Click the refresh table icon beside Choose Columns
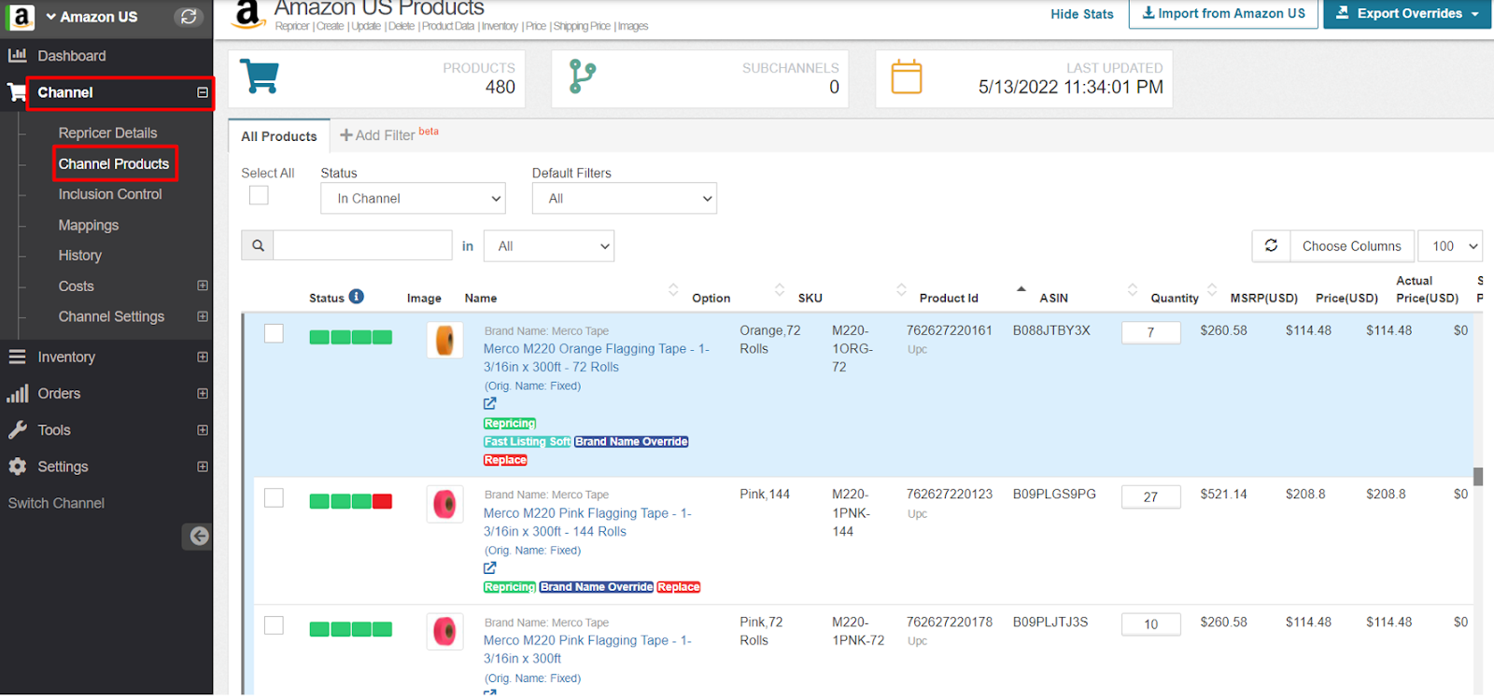1494x699 pixels. (1271, 245)
